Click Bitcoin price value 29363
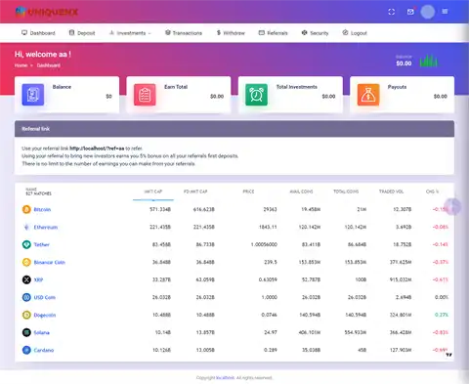This screenshot has width=469, height=384. click(x=270, y=209)
